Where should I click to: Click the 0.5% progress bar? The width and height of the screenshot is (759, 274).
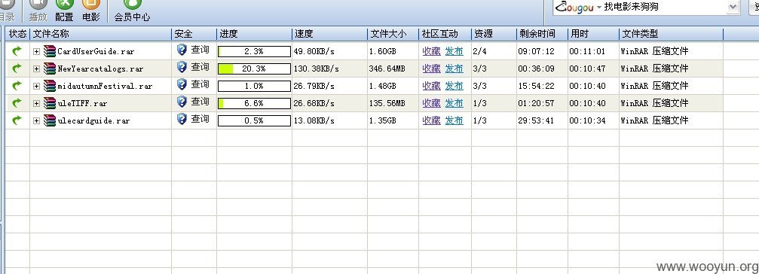(254, 120)
